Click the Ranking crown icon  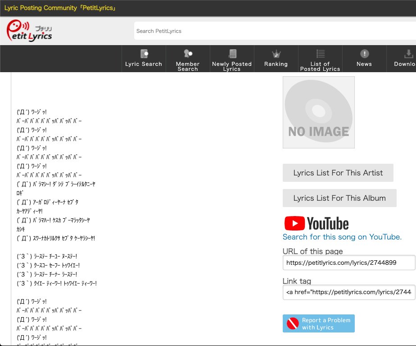click(276, 54)
